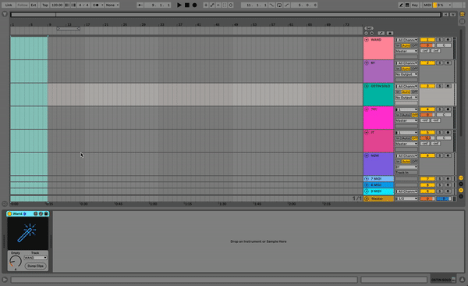
Task: Jump to previous locator arrow
Action: 367,33
